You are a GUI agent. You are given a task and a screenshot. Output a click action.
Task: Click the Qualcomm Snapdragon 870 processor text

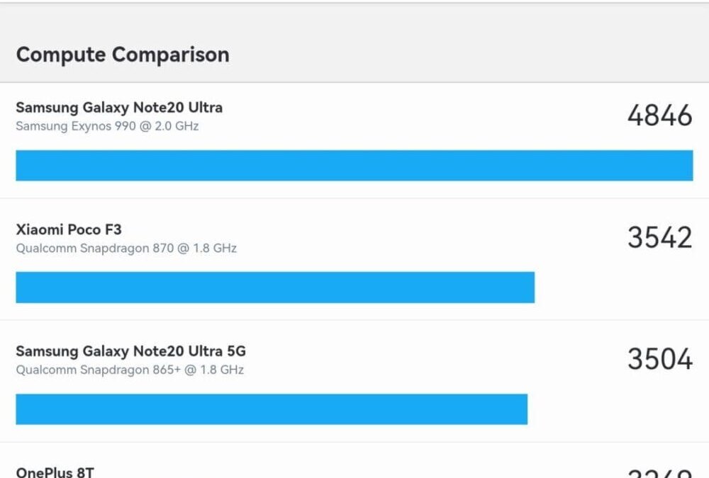click(x=96, y=249)
